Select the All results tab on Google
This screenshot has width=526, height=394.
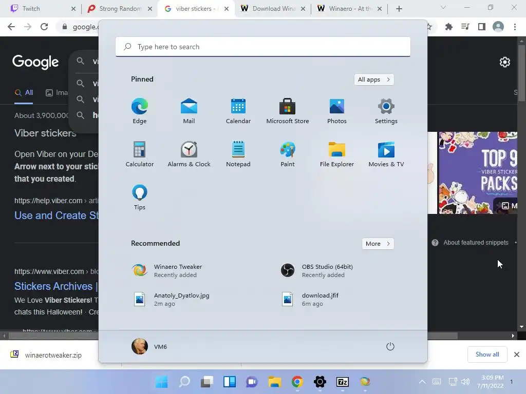tap(24, 93)
